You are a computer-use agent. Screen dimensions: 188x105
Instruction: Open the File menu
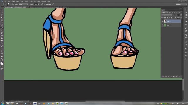pyautogui.click(x=5, y=1)
